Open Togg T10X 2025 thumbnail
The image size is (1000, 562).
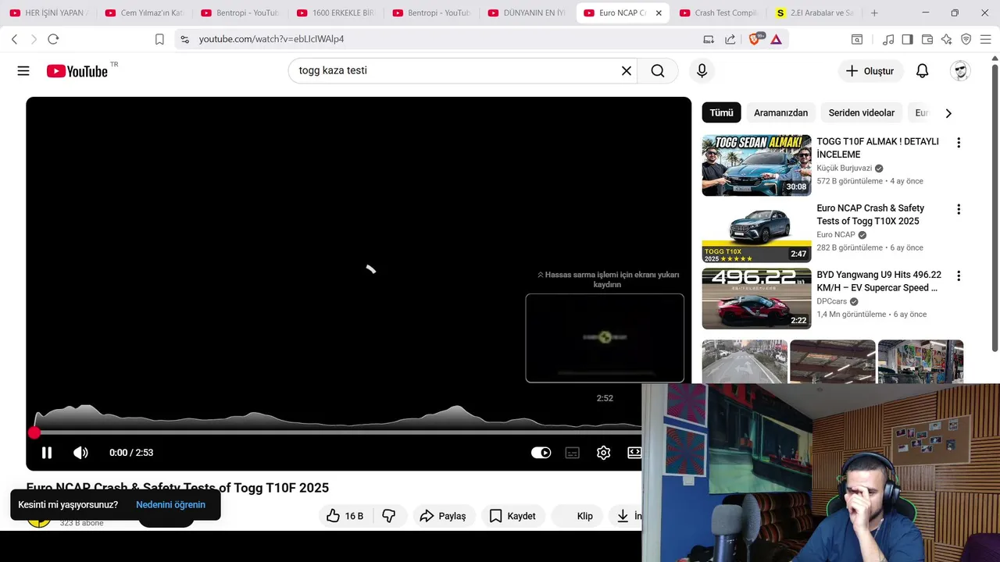(x=756, y=232)
